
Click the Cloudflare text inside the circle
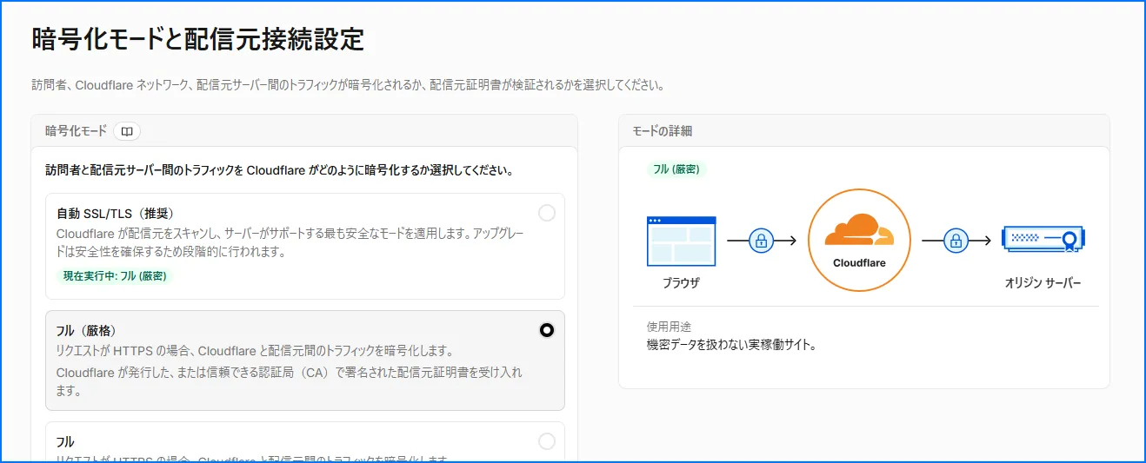click(859, 263)
